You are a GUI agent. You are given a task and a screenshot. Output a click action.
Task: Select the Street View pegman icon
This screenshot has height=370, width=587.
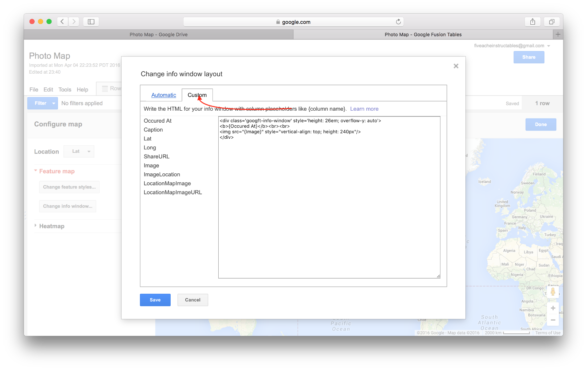coord(553,292)
